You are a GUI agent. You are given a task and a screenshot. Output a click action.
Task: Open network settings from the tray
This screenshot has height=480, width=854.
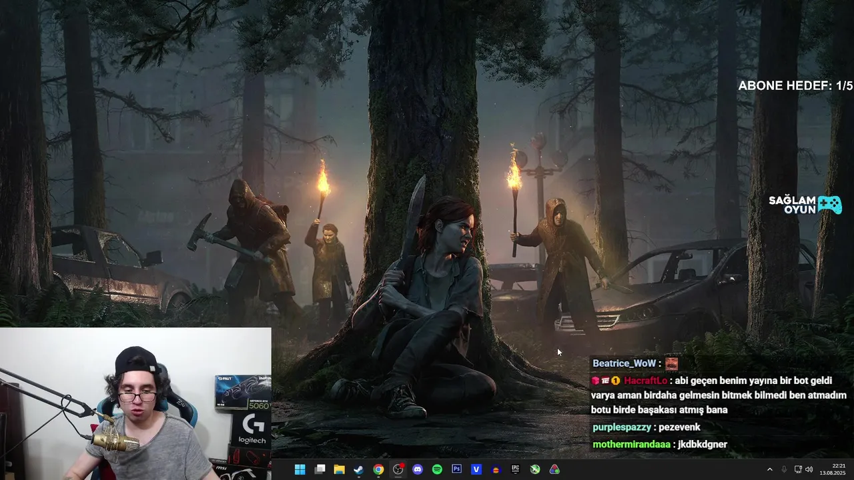click(798, 469)
